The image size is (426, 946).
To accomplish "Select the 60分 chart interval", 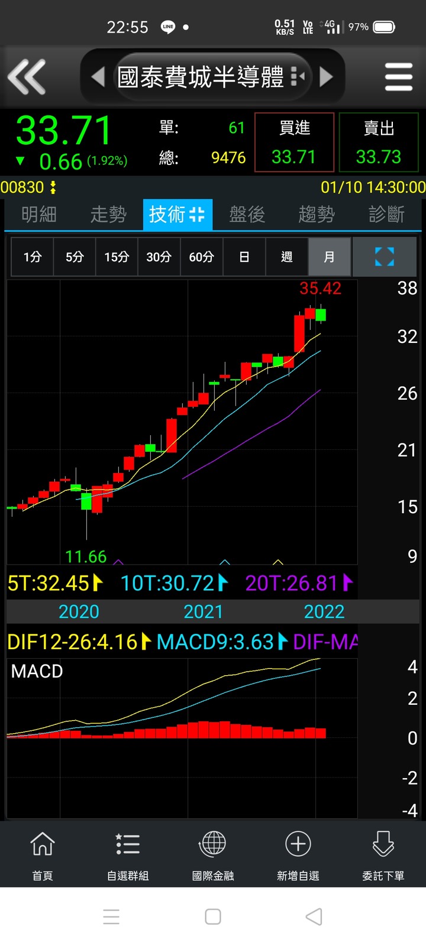I will point(202,257).
